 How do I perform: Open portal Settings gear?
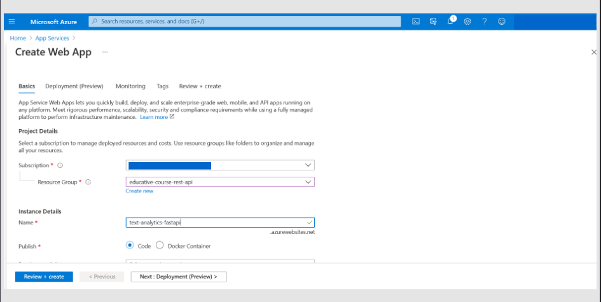point(467,22)
